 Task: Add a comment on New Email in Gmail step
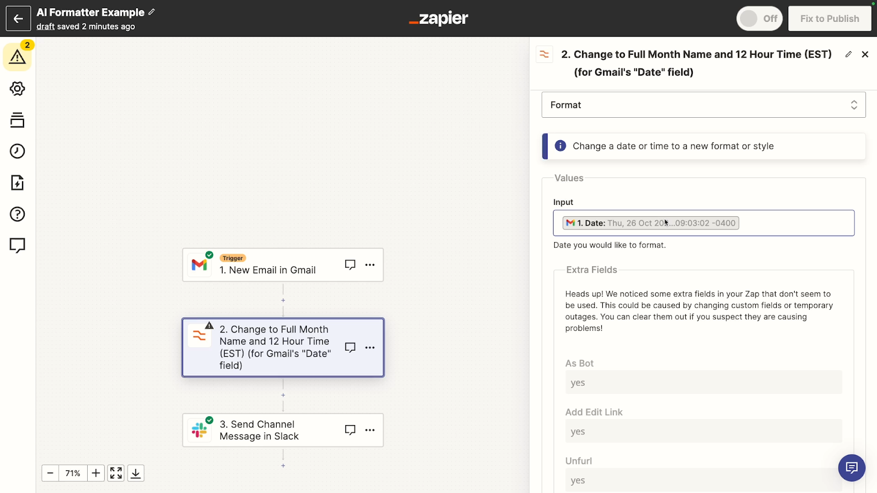350,265
